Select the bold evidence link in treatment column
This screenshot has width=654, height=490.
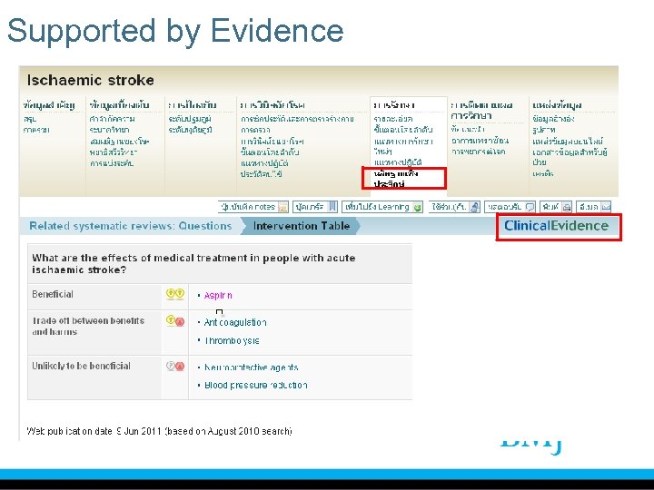(x=395, y=179)
